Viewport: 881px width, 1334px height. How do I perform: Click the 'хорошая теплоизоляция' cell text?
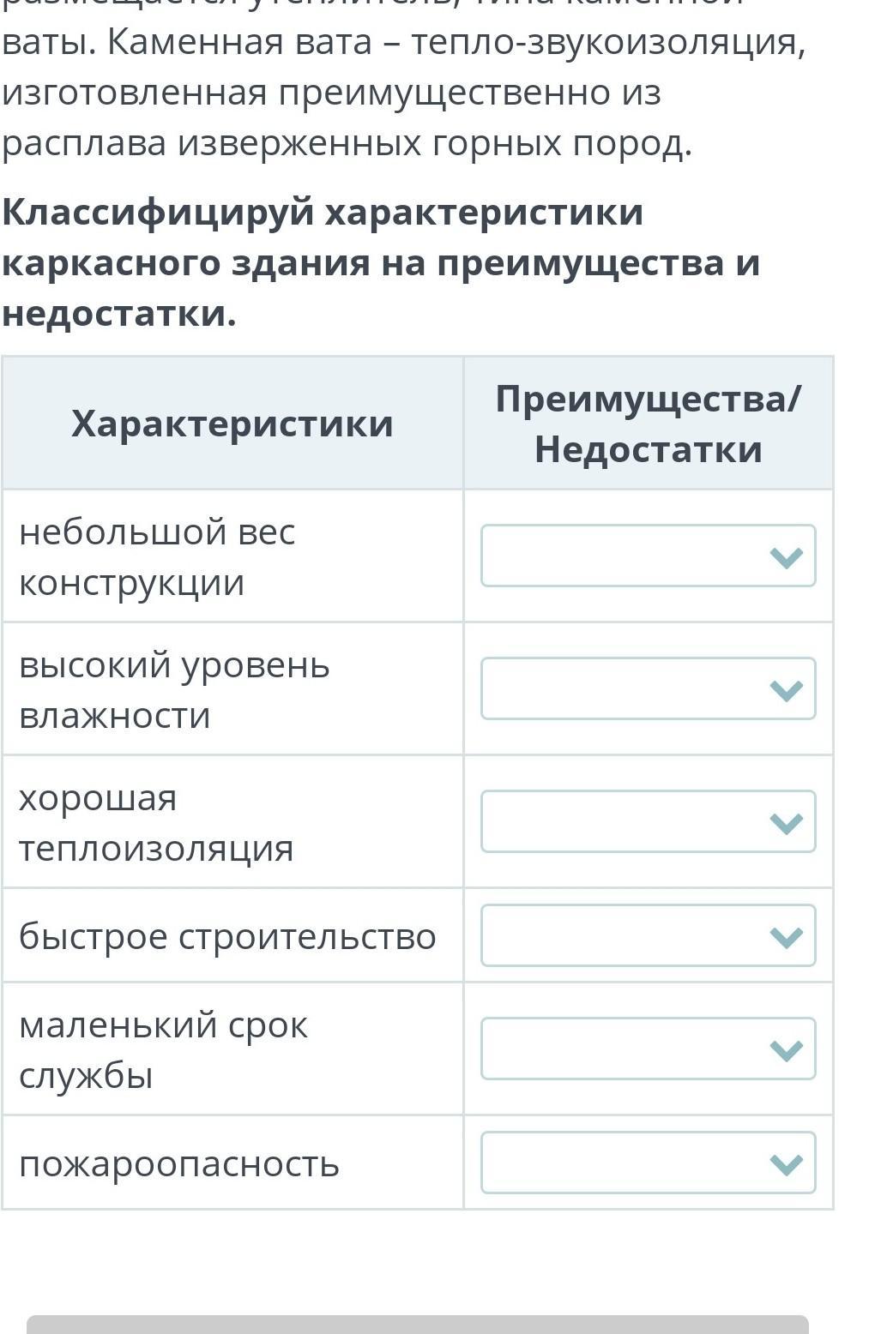click(156, 823)
